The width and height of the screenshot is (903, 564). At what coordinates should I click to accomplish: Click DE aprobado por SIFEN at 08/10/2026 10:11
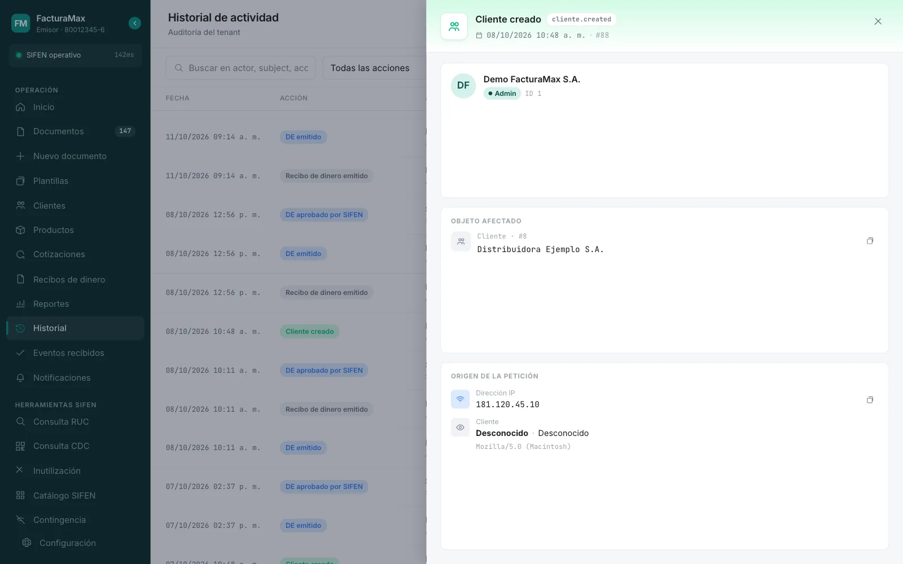pyautogui.click(x=324, y=371)
